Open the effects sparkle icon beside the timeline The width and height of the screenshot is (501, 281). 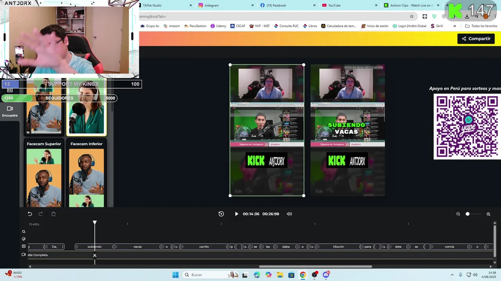(x=23, y=231)
